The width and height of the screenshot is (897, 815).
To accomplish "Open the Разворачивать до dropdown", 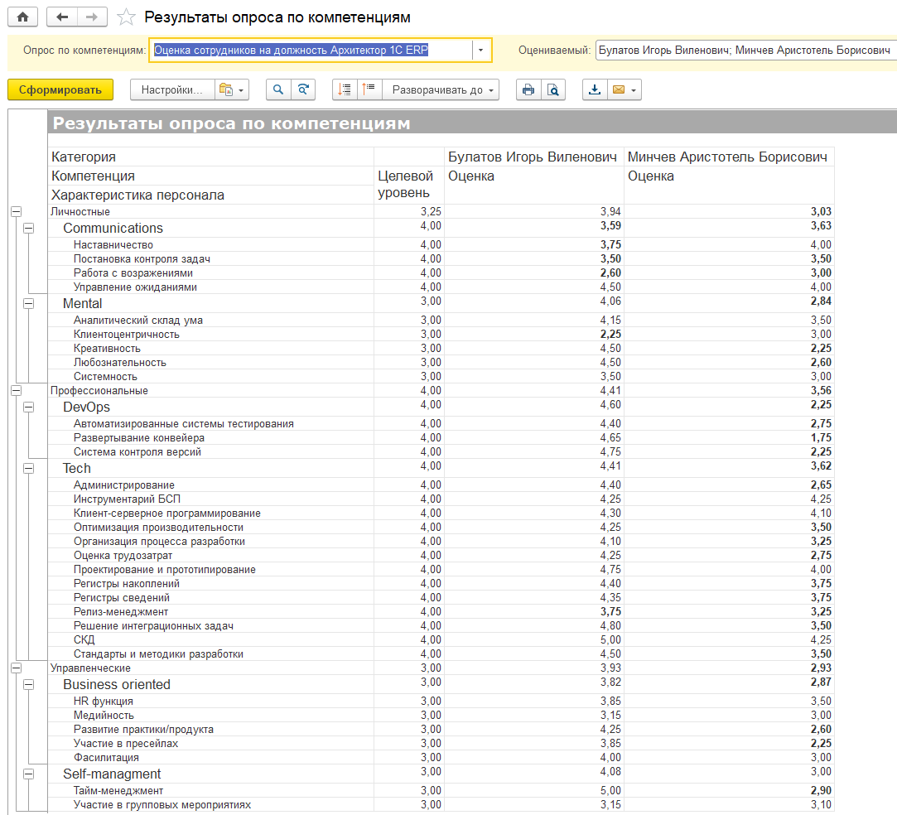I will (445, 89).
